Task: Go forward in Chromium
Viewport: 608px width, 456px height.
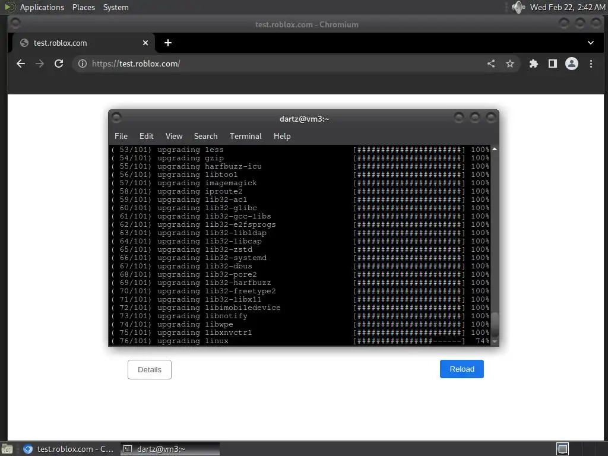Action: pos(40,64)
